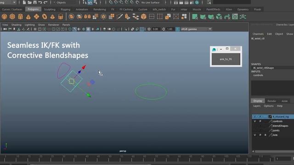Click the gamma value field showing 1.00

[170, 29]
